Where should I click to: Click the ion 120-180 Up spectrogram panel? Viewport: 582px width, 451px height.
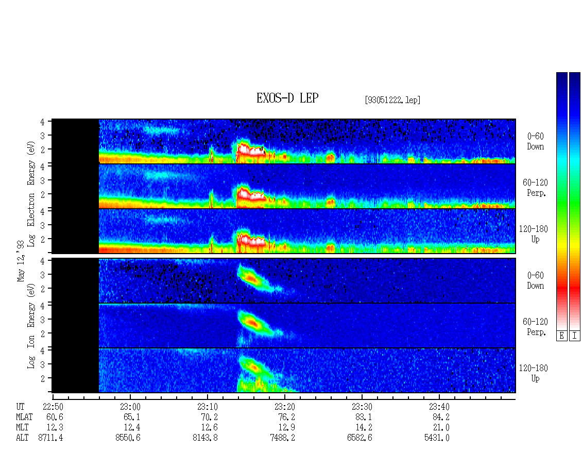tap(284, 371)
